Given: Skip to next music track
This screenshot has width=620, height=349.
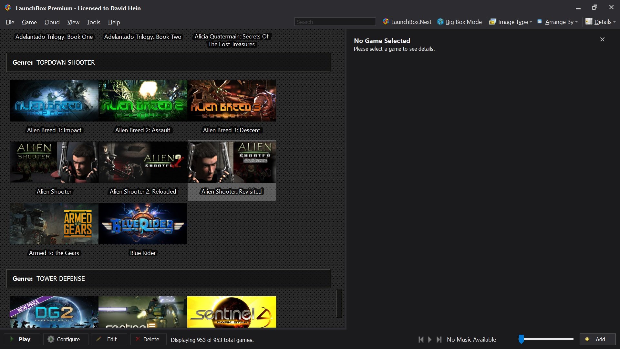Looking at the screenshot, I should pyautogui.click(x=439, y=339).
